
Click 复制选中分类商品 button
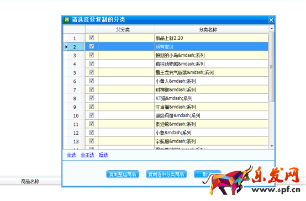coord(166,174)
